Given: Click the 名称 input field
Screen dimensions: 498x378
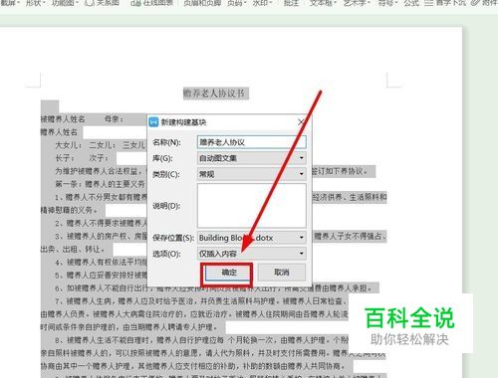Looking at the screenshot, I should 251,142.
